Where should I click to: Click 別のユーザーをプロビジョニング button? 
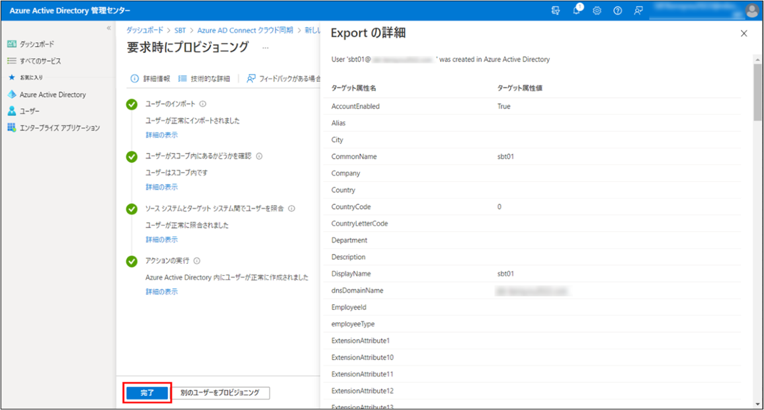(220, 392)
